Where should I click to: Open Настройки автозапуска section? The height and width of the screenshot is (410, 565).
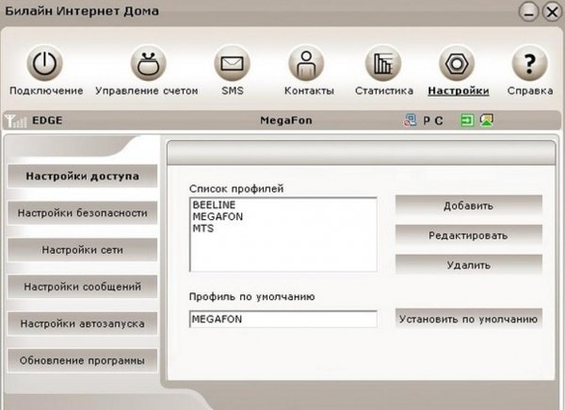click(x=82, y=323)
